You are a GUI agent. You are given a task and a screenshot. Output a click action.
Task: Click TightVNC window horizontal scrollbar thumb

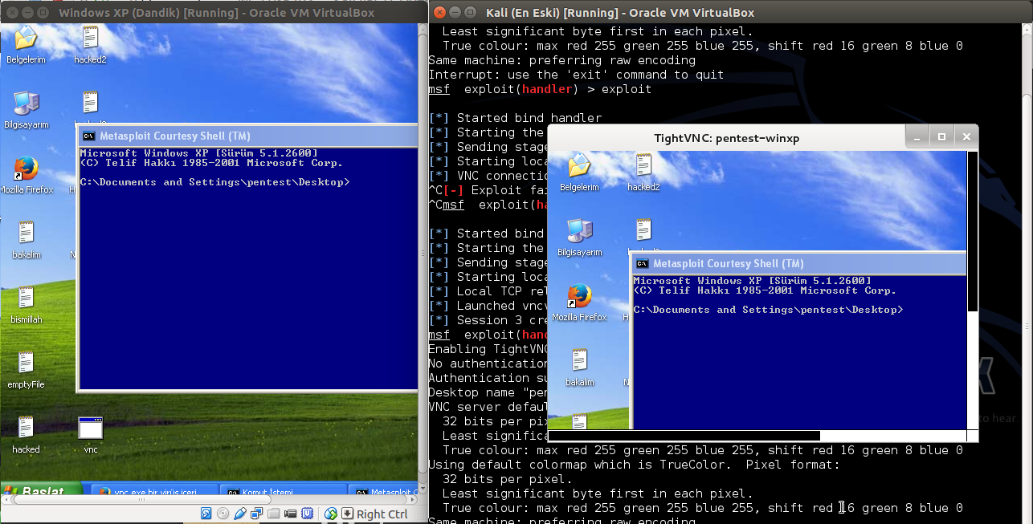[684, 437]
